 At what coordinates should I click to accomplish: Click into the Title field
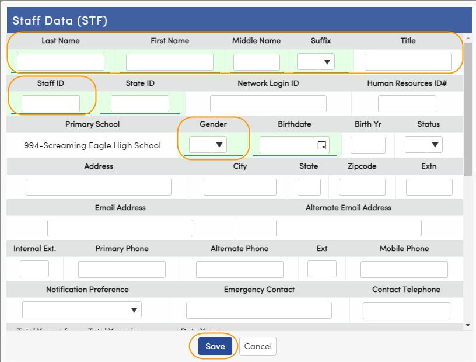coord(408,62)
